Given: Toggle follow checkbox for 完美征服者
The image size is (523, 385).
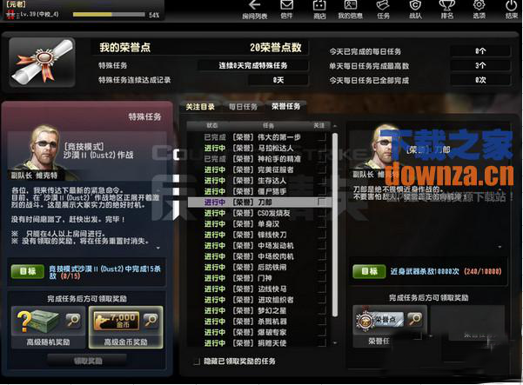Looking at the screenshot, I should 321,169.
